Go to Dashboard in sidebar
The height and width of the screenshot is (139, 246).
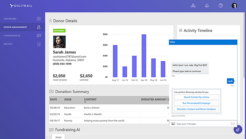point(10,19)
